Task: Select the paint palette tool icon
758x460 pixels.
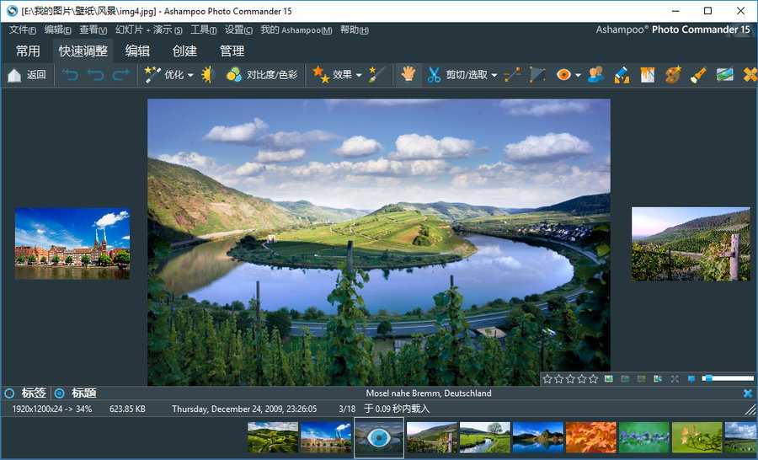Action: [673, 75]
